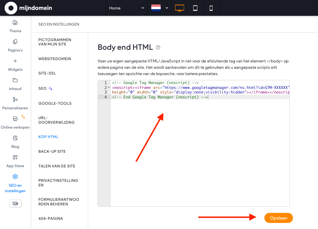
Task: Open the Inhoud folder icon
Action: [x=15, y=80]
